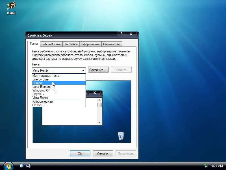The image size is (226, 170).
Task: Click the preview window scroll down arrow
Action: tap(99, 123)
